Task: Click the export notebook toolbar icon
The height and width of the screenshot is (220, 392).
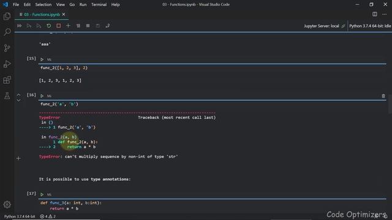Action: [x=108, y=26]
